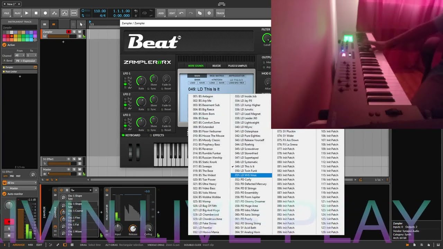443x249 pixels.
Task: Select PRE send mode for S1 Effect
Action: pos(12,176)
